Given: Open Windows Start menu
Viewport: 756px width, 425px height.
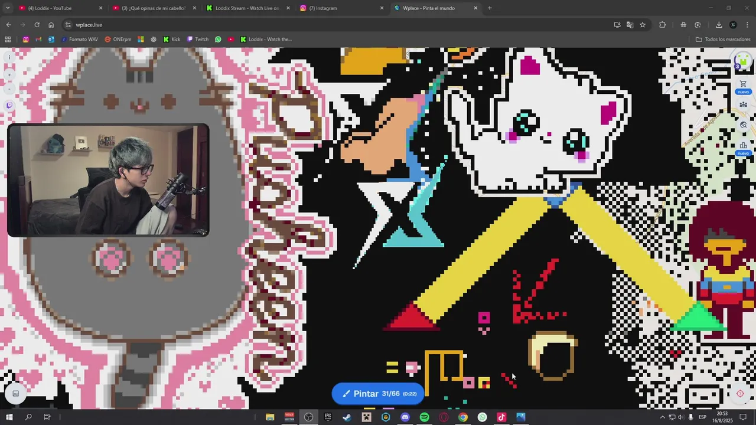Looking at the screenshot, I should (x=9, y=417).
